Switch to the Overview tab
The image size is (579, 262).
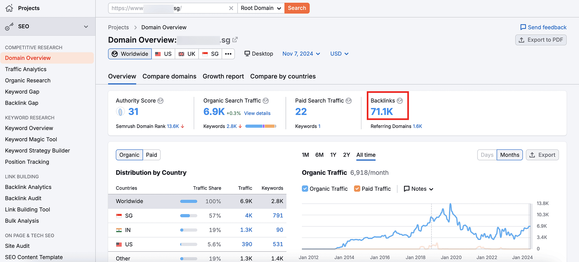point(122,76)
